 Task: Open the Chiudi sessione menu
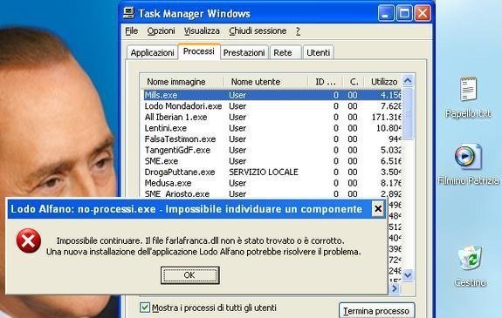tap(258, 31)
